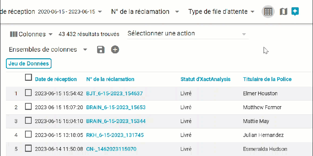Expand the Type de file d'attente filter
The image size is (313, 156).
[x=252, y=12]
